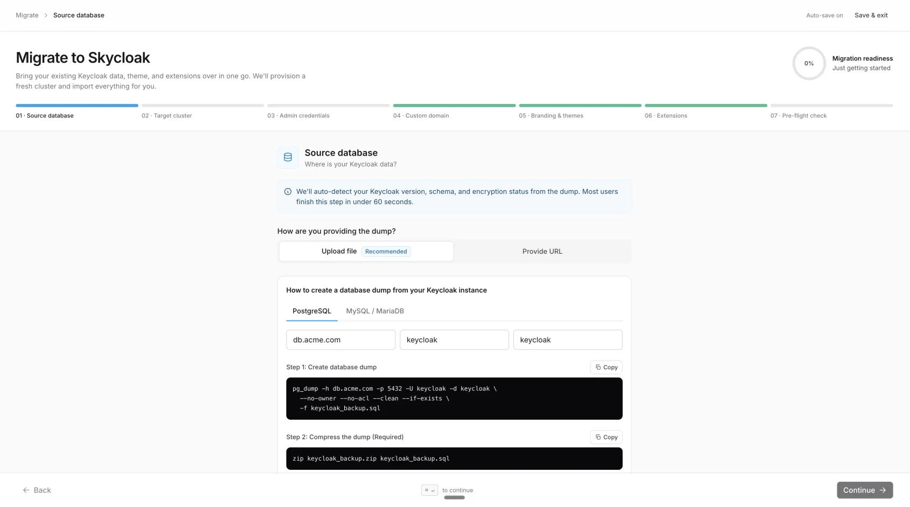The image size is (910, 507).
Task: Click the breadcrumb chevron after Migrate
Action: point(46,15)
